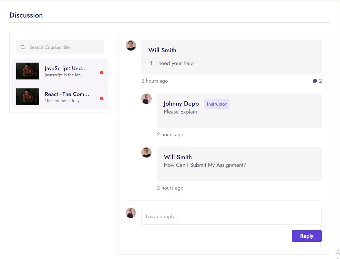The image size is (340, 259).
Task: Click your avatar beside the reply box
Action: pyautogui.click(x=131, y=213)
